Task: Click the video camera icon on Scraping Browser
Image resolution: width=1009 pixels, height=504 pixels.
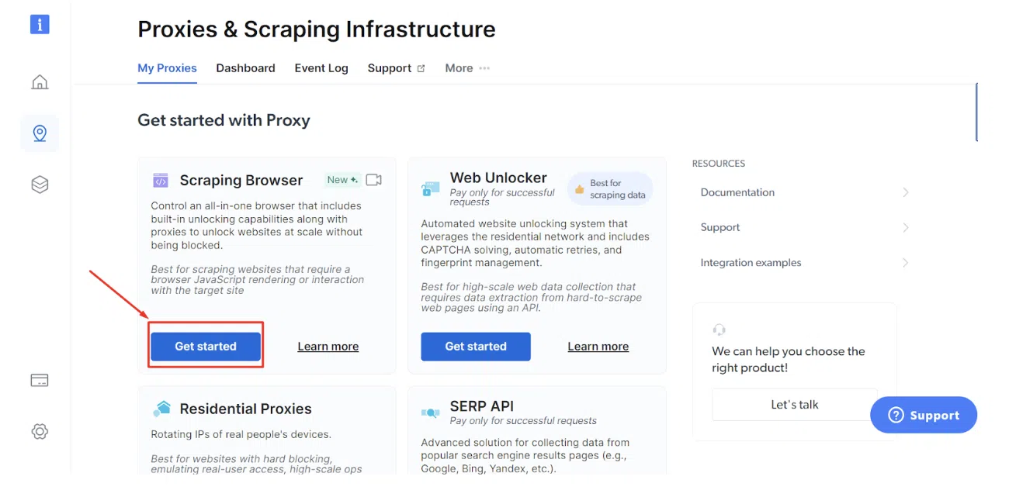Action: click(x=373, y=180)
